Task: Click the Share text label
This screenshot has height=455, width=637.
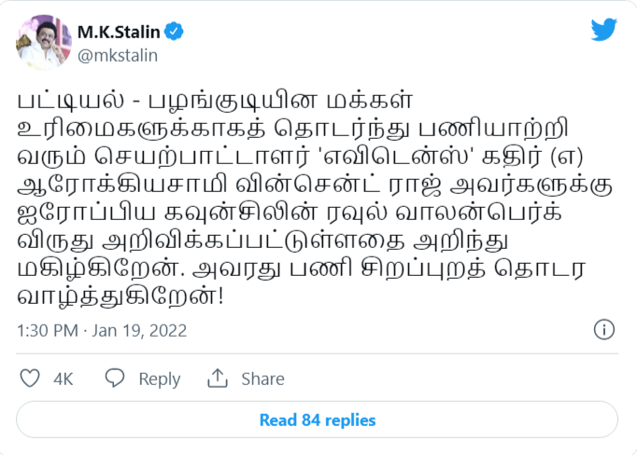Action: pyautogui.click(x=262, y=379)
